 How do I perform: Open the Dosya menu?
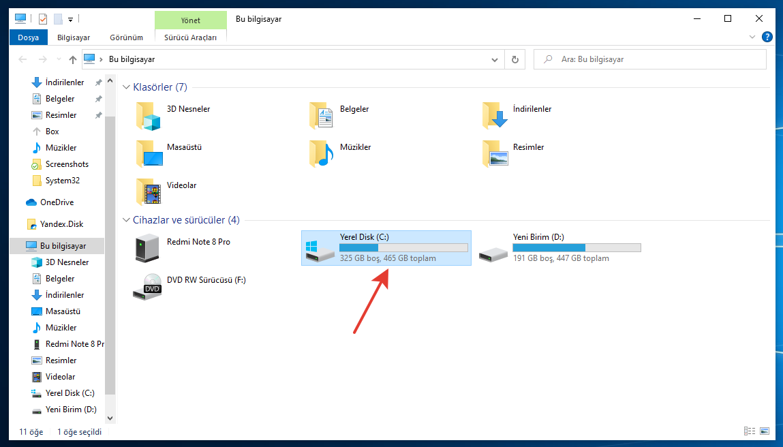tap(29, 37)
